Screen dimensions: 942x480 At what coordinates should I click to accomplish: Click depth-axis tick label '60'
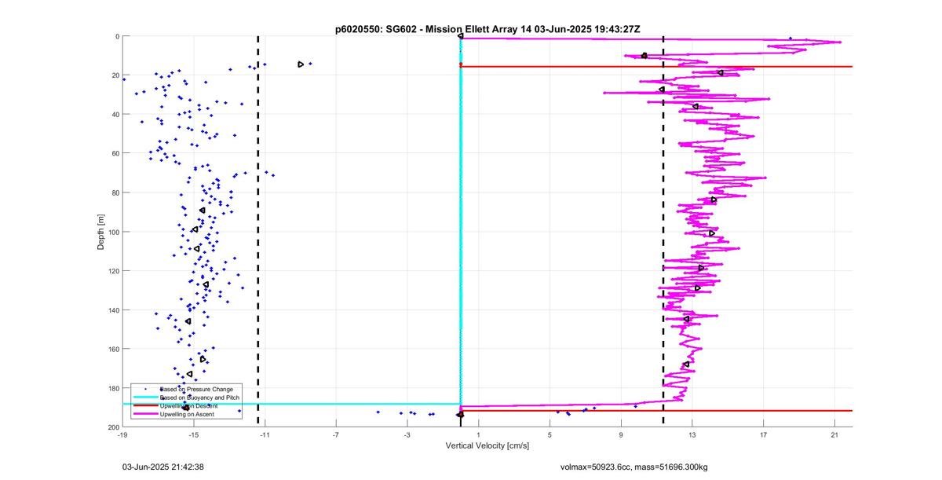point(115,153)
